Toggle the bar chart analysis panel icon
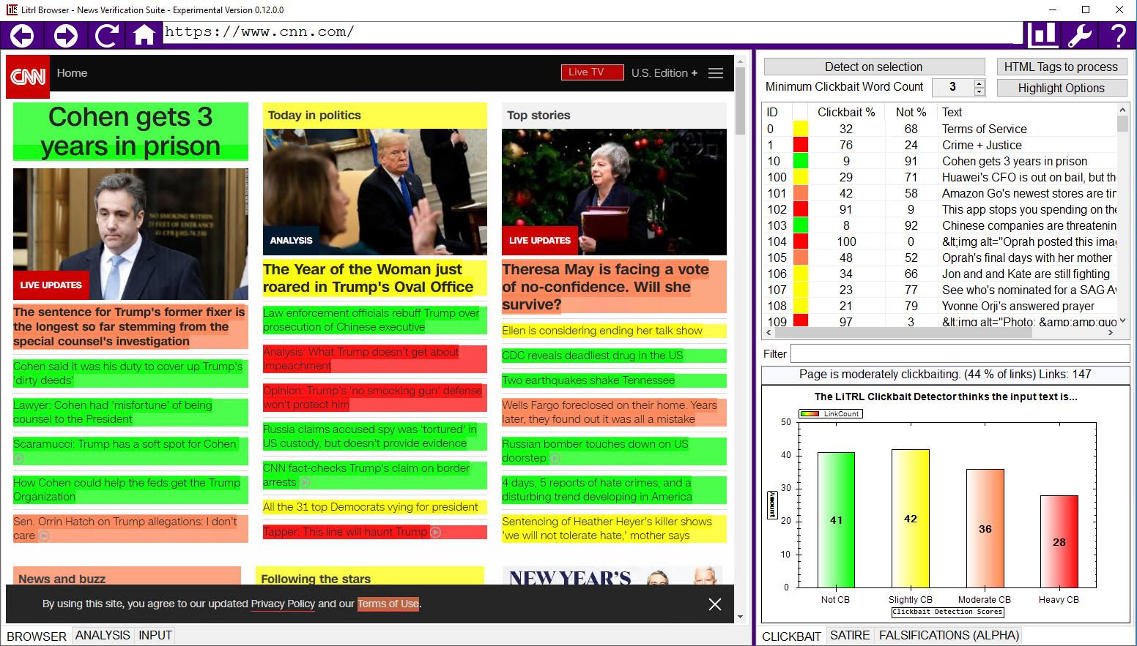 [1041, 34]
